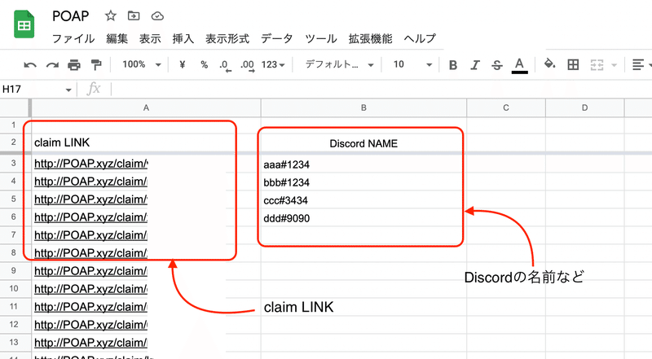The image size is (652, 359).
Task: Open the 編集 menu
Action: pos(117,38)
